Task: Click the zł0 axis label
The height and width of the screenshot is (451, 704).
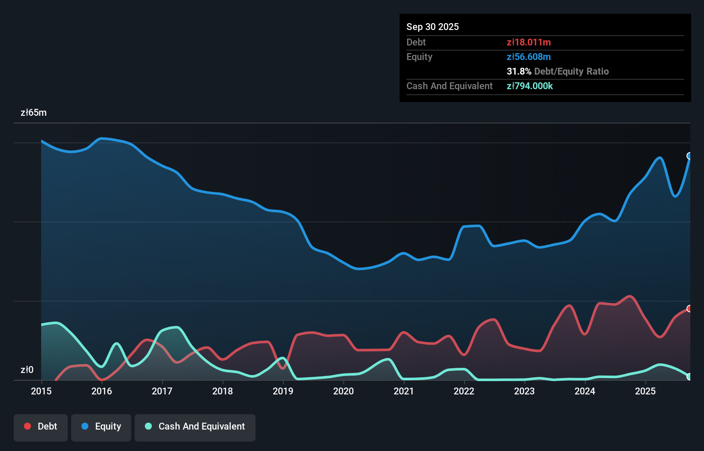Action: pyautogui.click(x=28, y=370)
